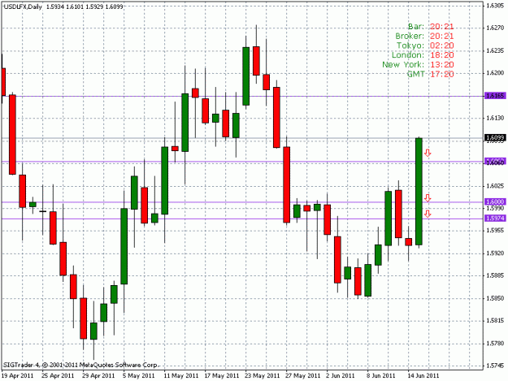
Task: Select the red down arrow above the 1.5974 line
Action: 428,214
